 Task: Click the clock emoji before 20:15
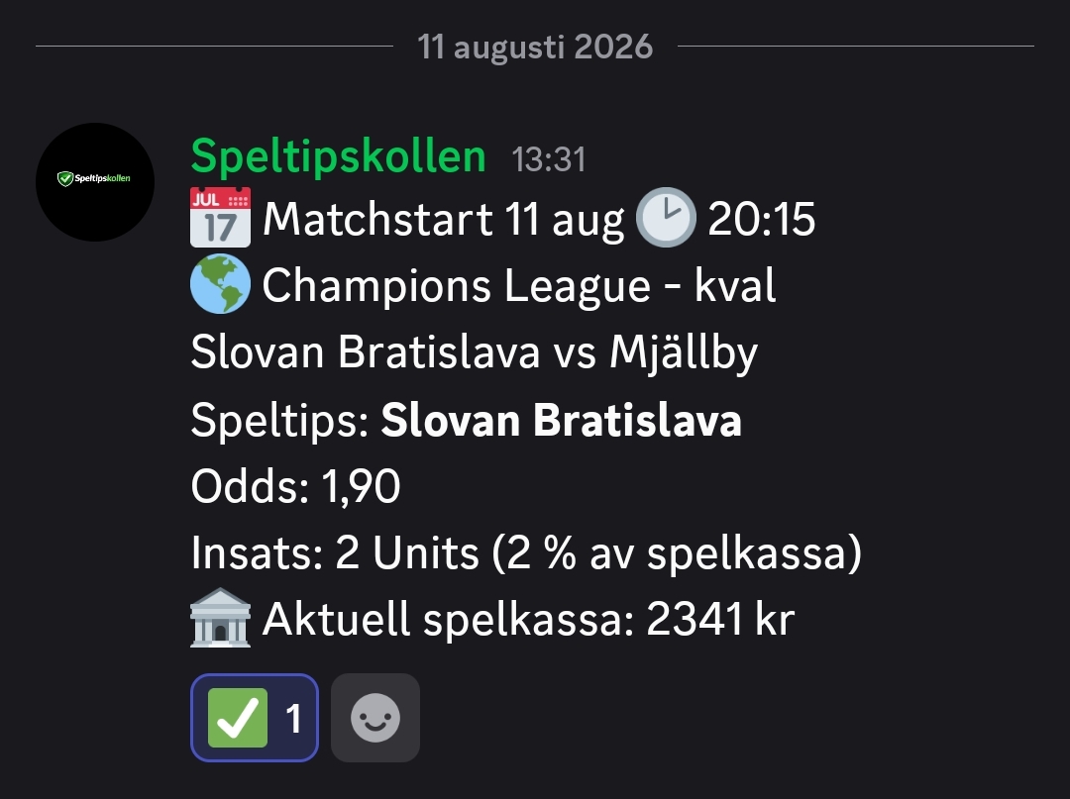(x=666, y=218)
